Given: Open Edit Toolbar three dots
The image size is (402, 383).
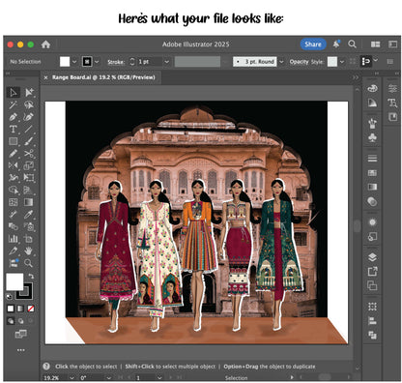Looking at the screenshot, I should pos(21,350).
